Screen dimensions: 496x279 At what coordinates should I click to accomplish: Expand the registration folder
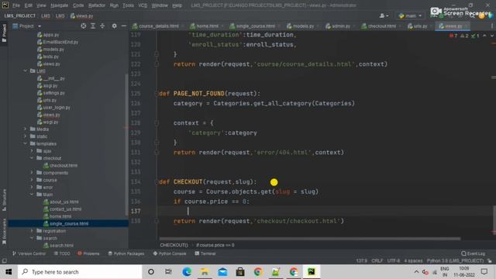click(x=32, y=231)
